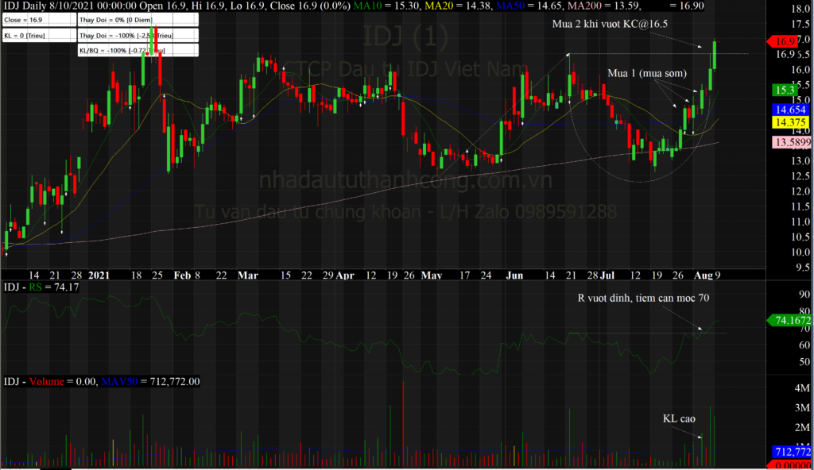
Task: Click the 'Close = 16.9' info box
Action: pos(38,21)
